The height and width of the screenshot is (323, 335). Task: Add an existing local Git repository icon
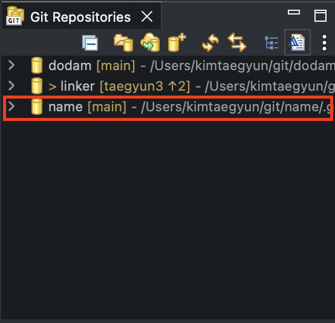click(x=123, y=43)
